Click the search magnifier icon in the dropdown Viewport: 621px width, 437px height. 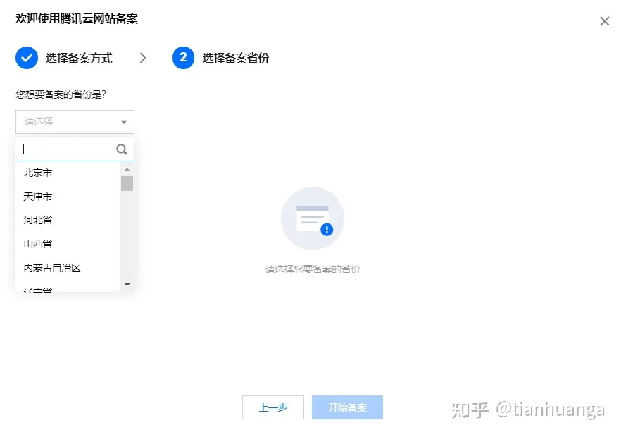pyautogui.click(x=121, y=149)
